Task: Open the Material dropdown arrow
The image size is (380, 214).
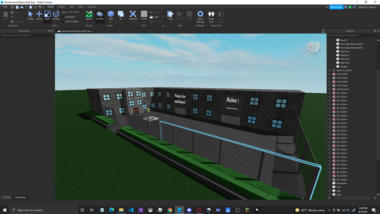Action: click(x=133, y=22)
